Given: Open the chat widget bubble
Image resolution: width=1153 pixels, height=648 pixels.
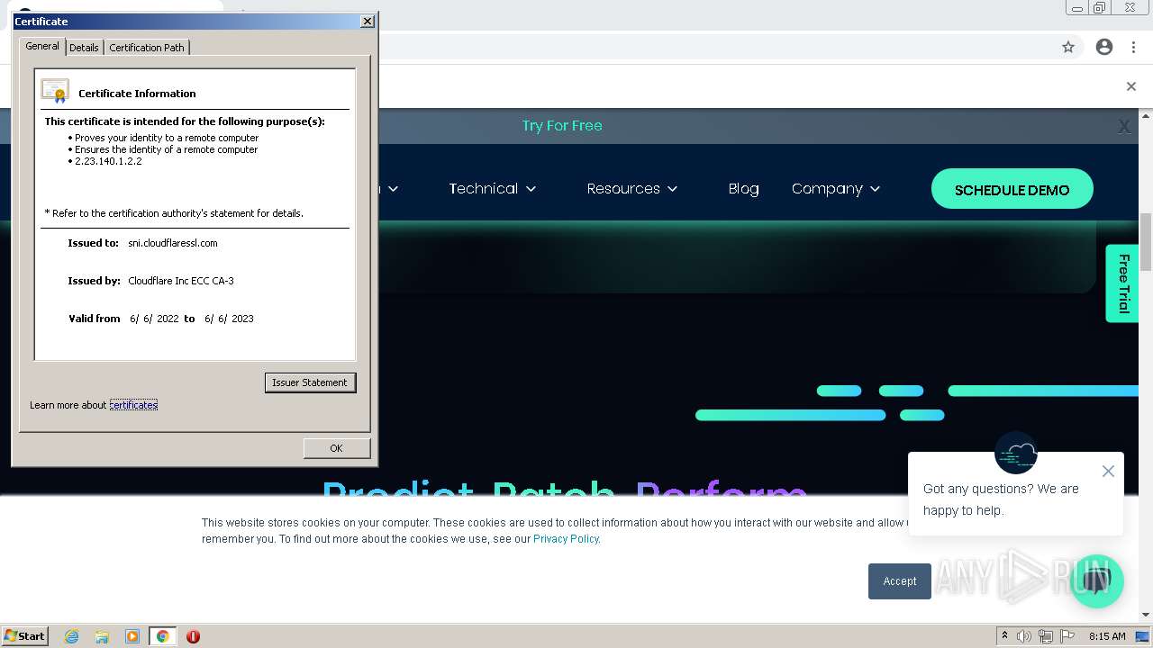Looking at the screenshot, I should [1096, 580].
